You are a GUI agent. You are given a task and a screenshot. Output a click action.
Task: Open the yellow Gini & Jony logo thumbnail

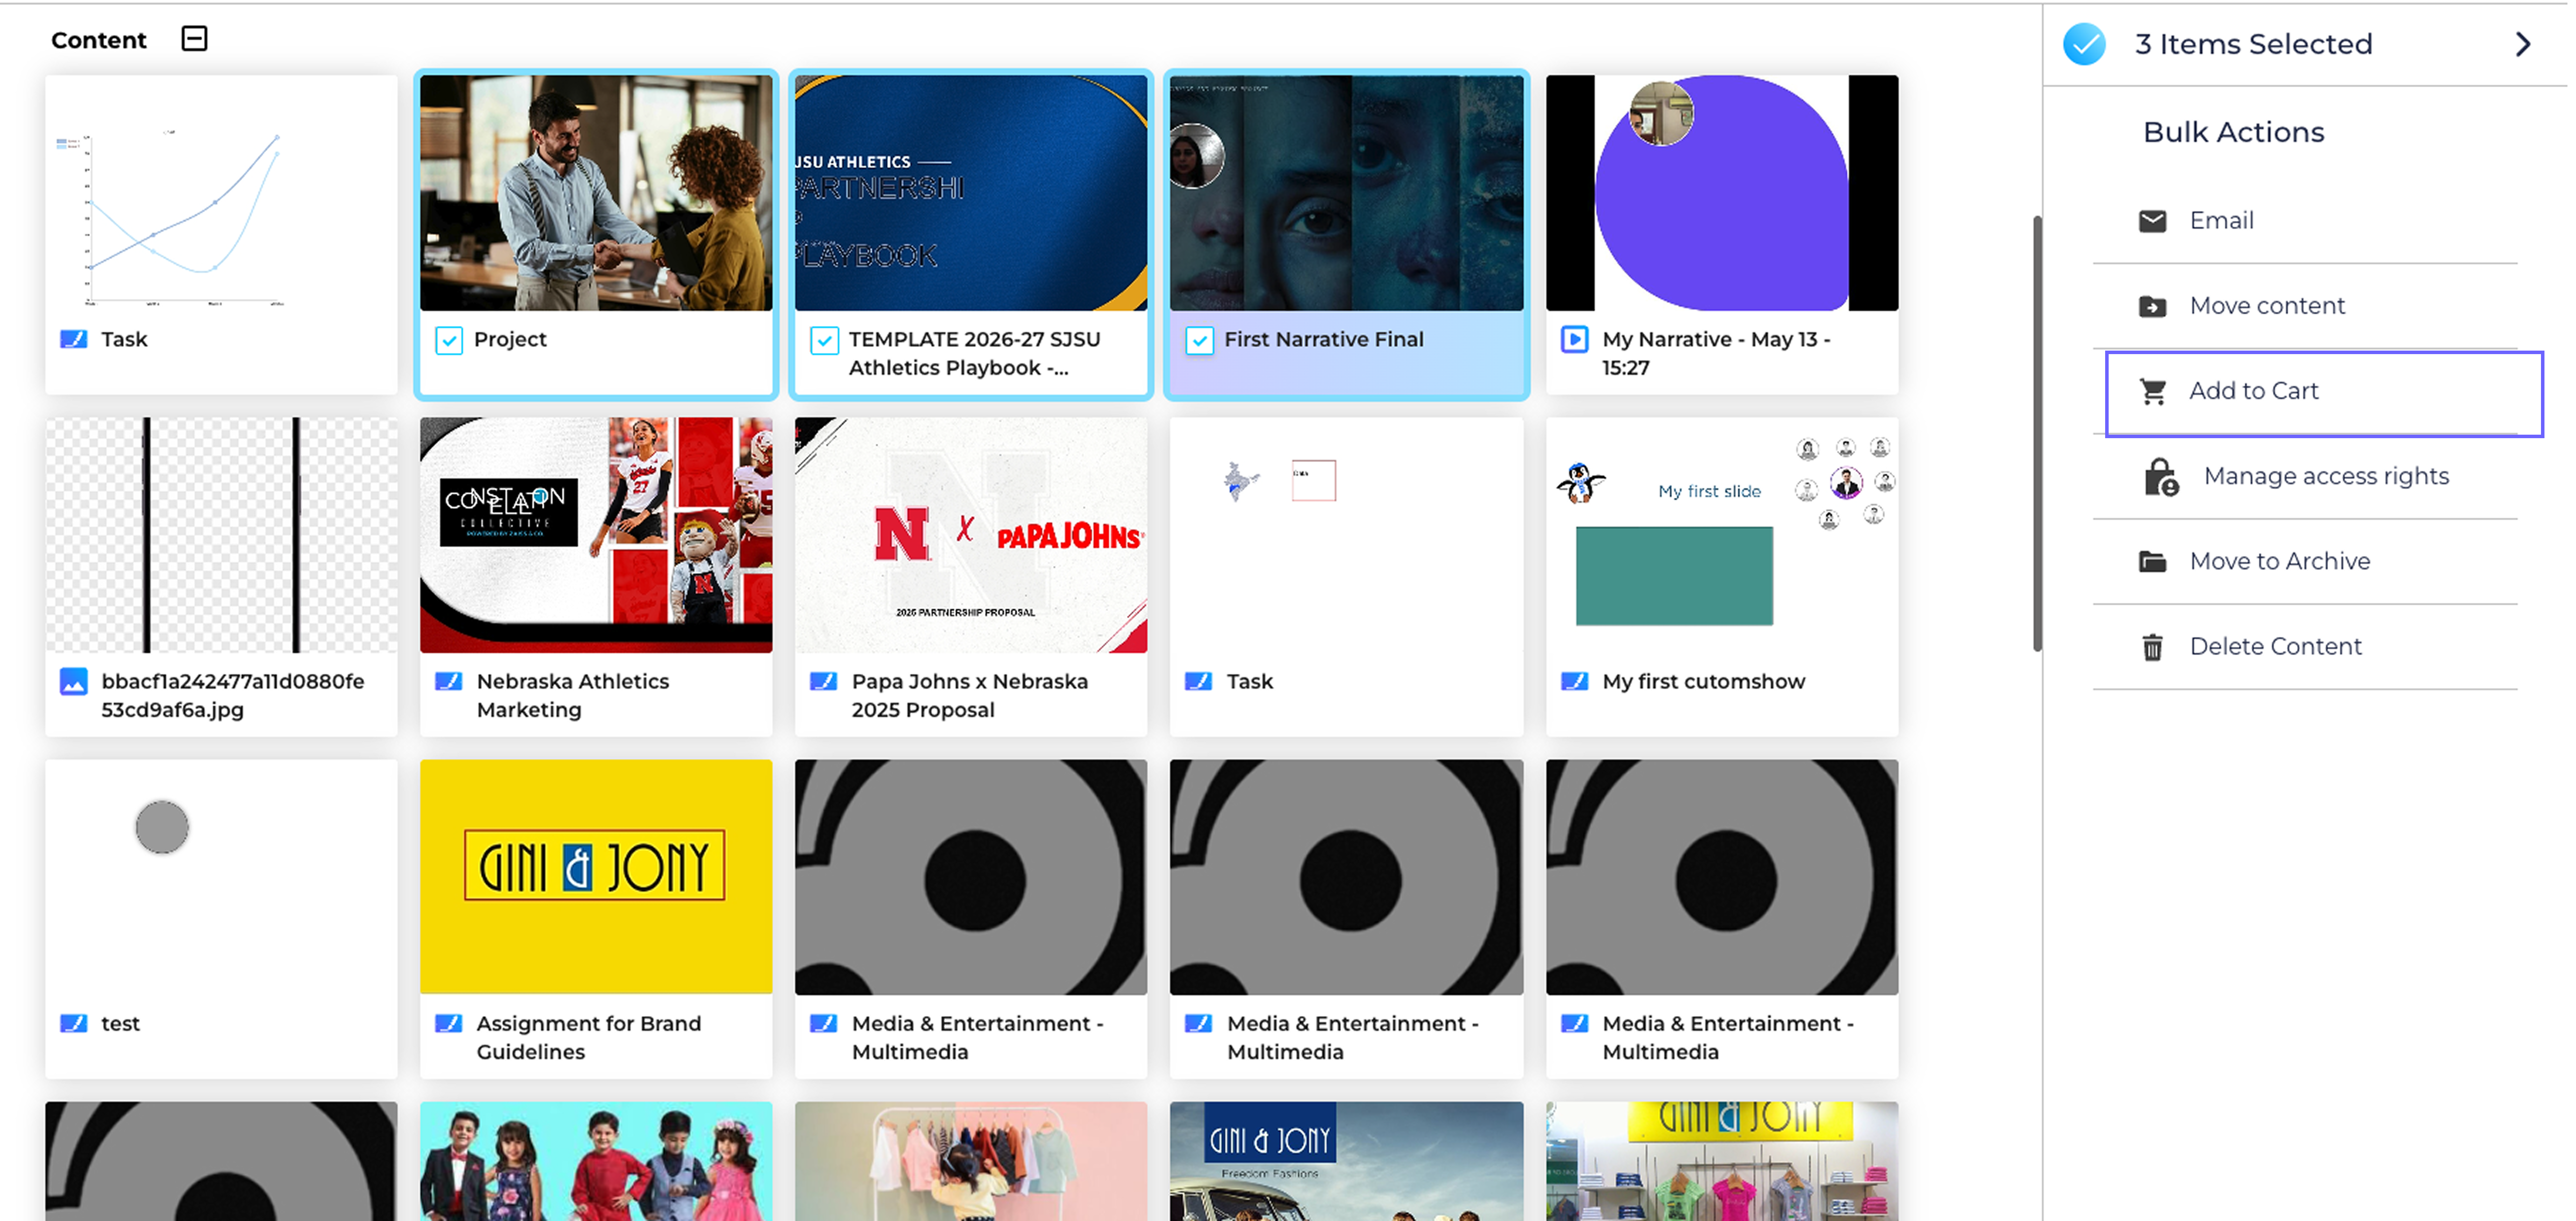(x=596, y=877)
